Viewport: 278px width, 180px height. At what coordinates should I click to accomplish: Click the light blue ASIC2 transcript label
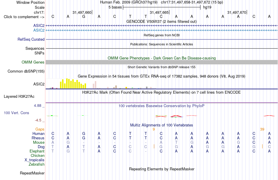(39, 30)
